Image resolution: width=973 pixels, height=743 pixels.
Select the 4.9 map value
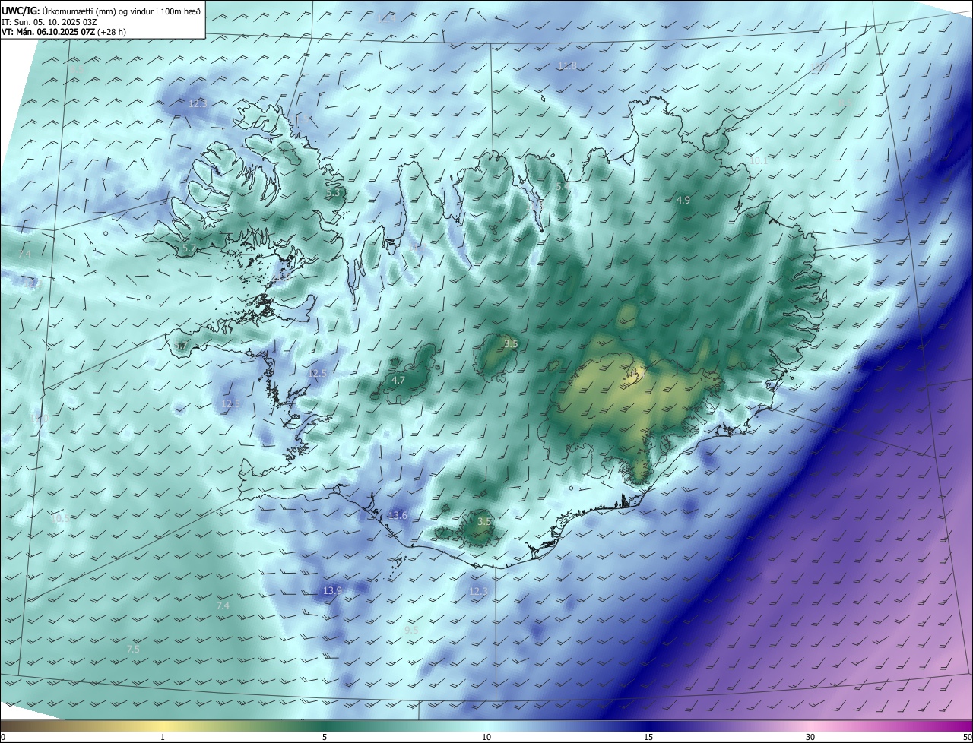[683, 200]
